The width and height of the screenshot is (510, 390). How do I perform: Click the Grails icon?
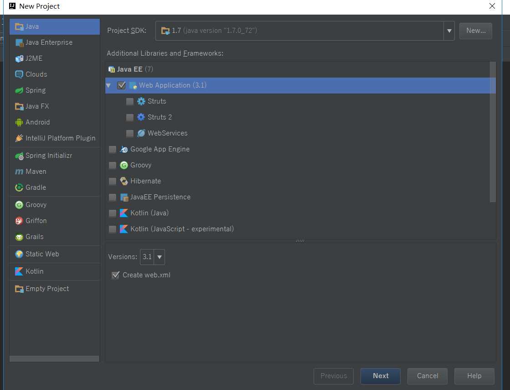pos(19,237)
